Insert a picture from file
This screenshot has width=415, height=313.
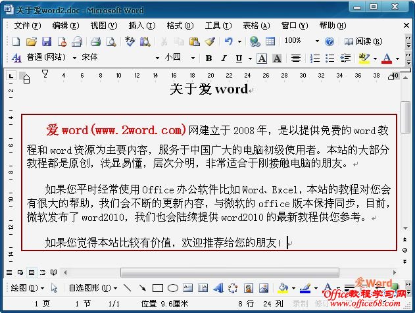point(264,288)
